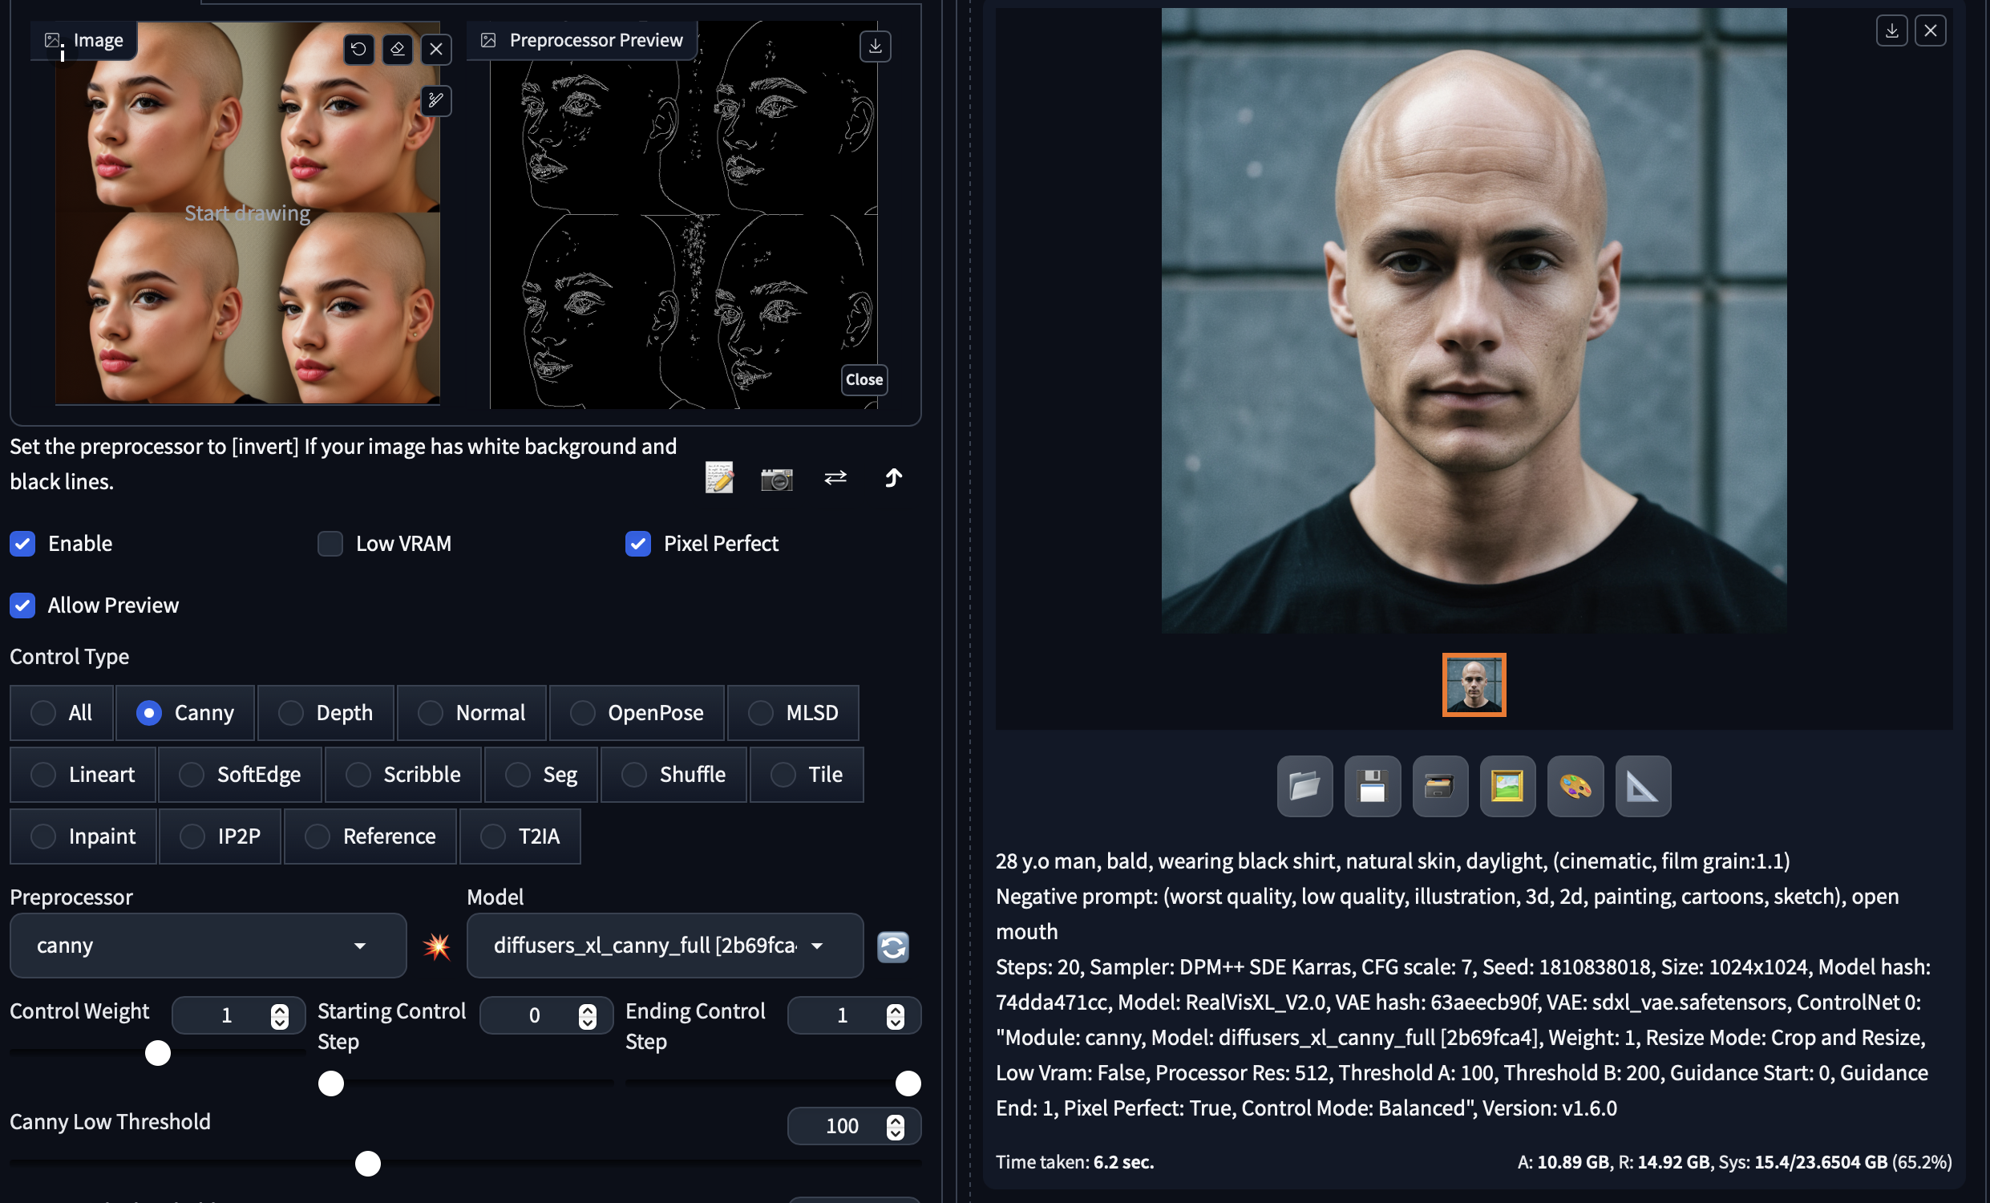The image size is (1990, 1203).
Task: Click the camera webcam icon
Action: coord(776,479)
